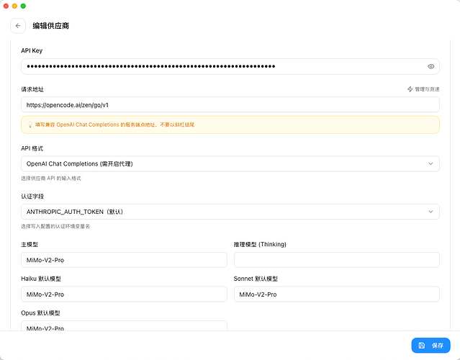Minimize window with yellow button

coord(14,6)
